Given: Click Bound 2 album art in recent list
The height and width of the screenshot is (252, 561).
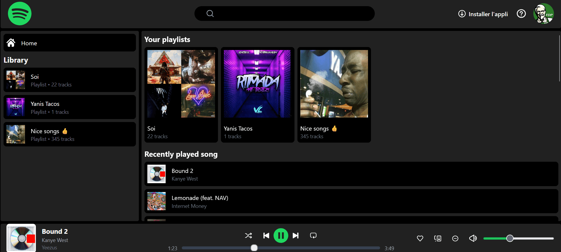Looking at the screenshot, I should click(x=157, y=174).
